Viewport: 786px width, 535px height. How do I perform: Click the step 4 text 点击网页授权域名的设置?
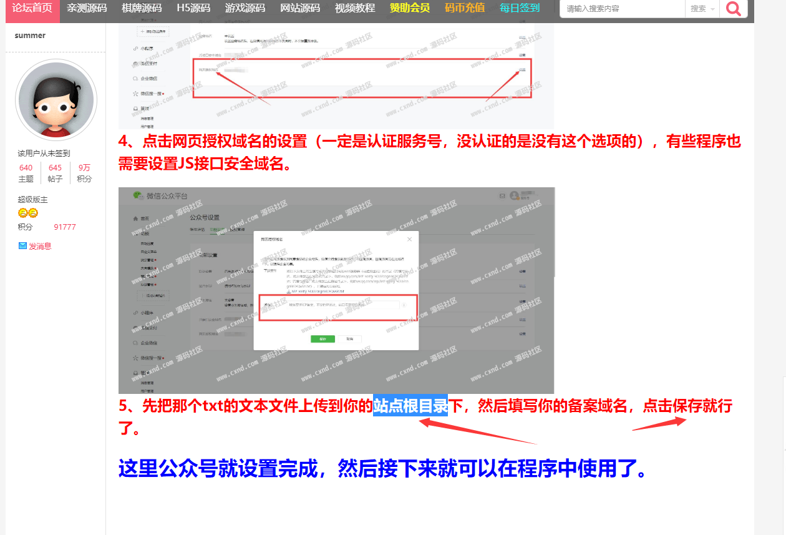(226, 141)
